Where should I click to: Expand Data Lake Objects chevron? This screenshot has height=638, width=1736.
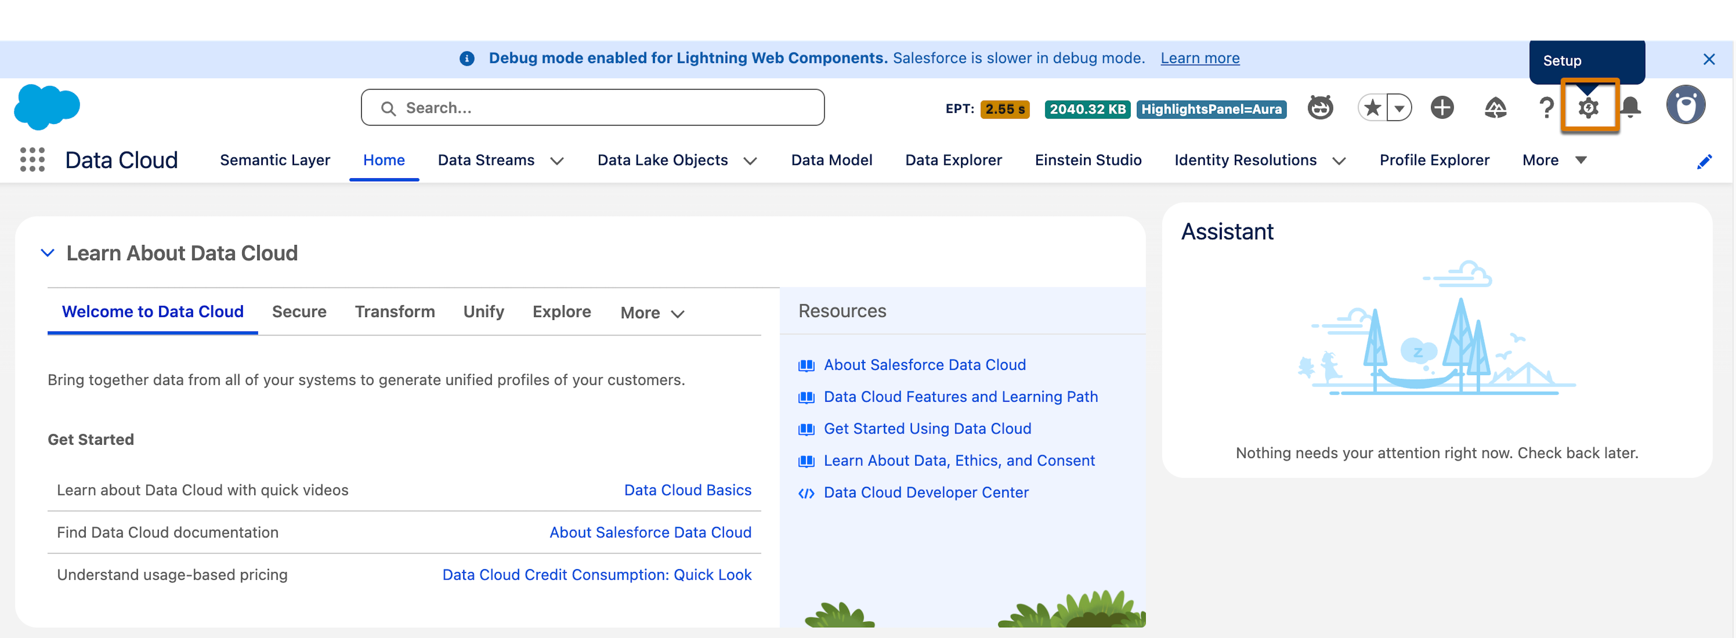coord(750,161)
